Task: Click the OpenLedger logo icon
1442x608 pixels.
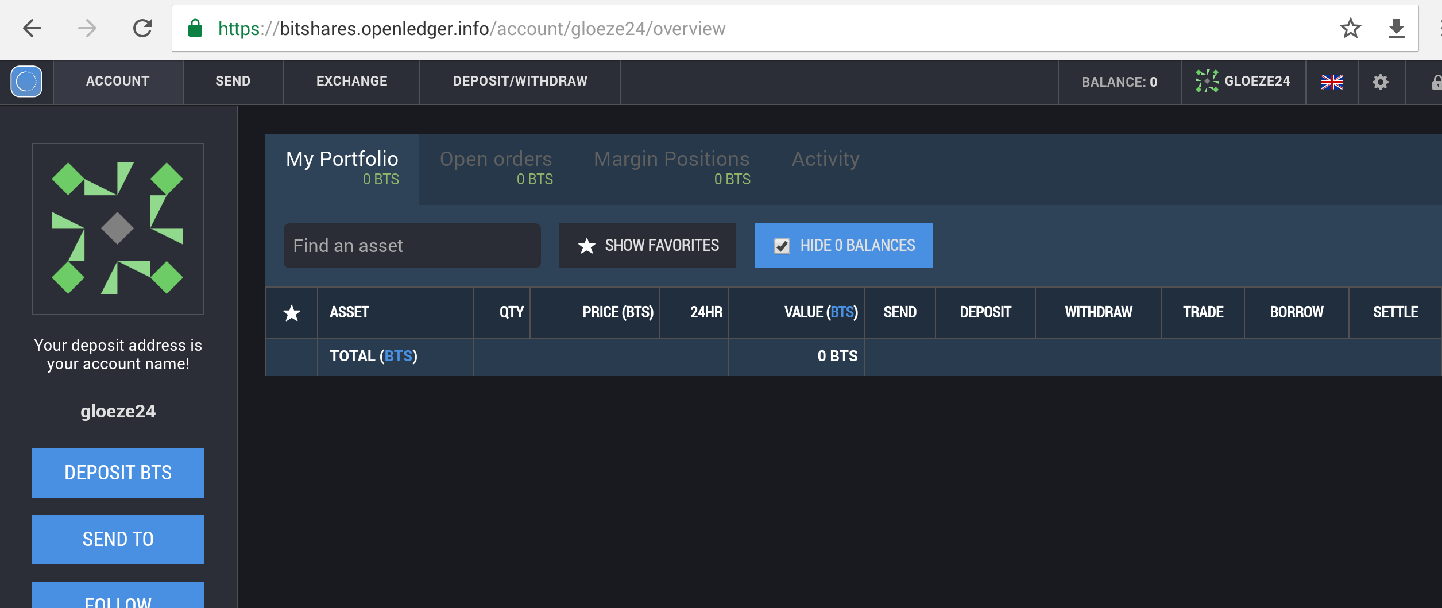Action: [26, 82]
